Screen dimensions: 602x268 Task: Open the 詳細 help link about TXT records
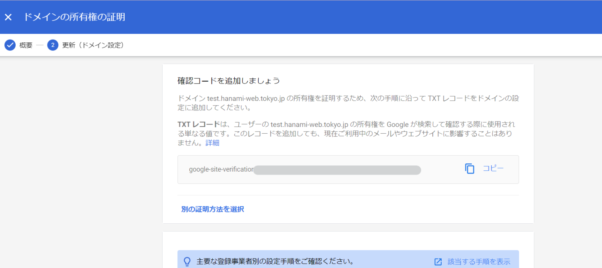pos(212,143)
